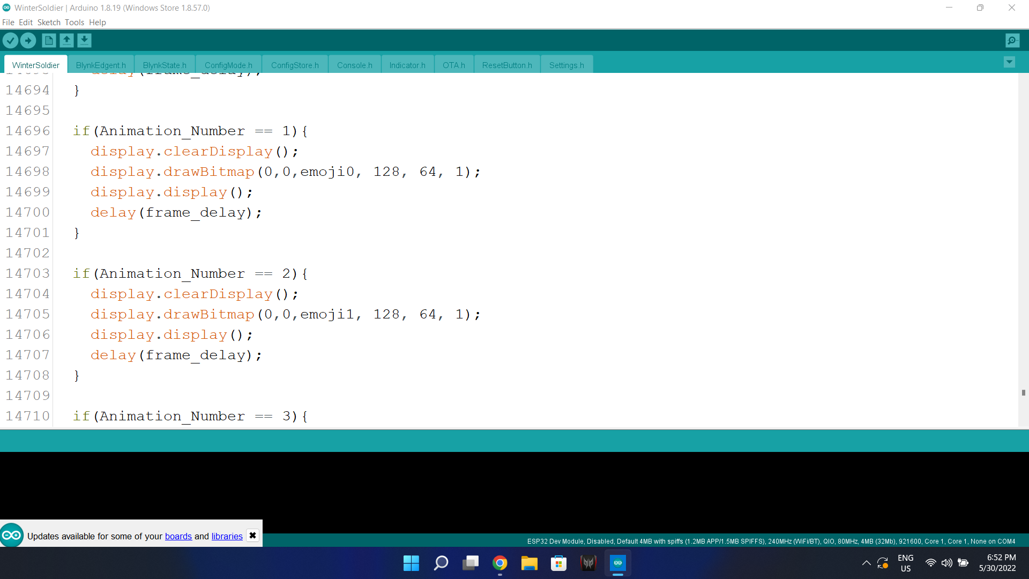Click the boards update link
The width and height of the screenshot is (1029, 579).
178,536
